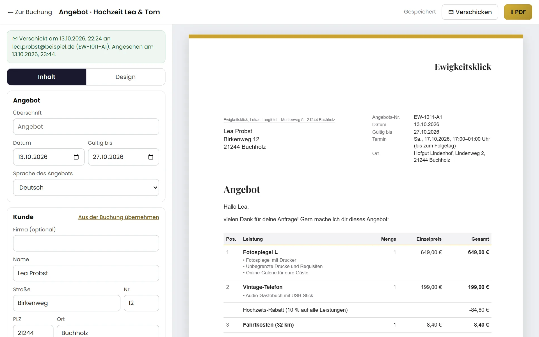Click the Datum field showing 13.10.2026
Viewport: 539px width, 337px height.
49,157
